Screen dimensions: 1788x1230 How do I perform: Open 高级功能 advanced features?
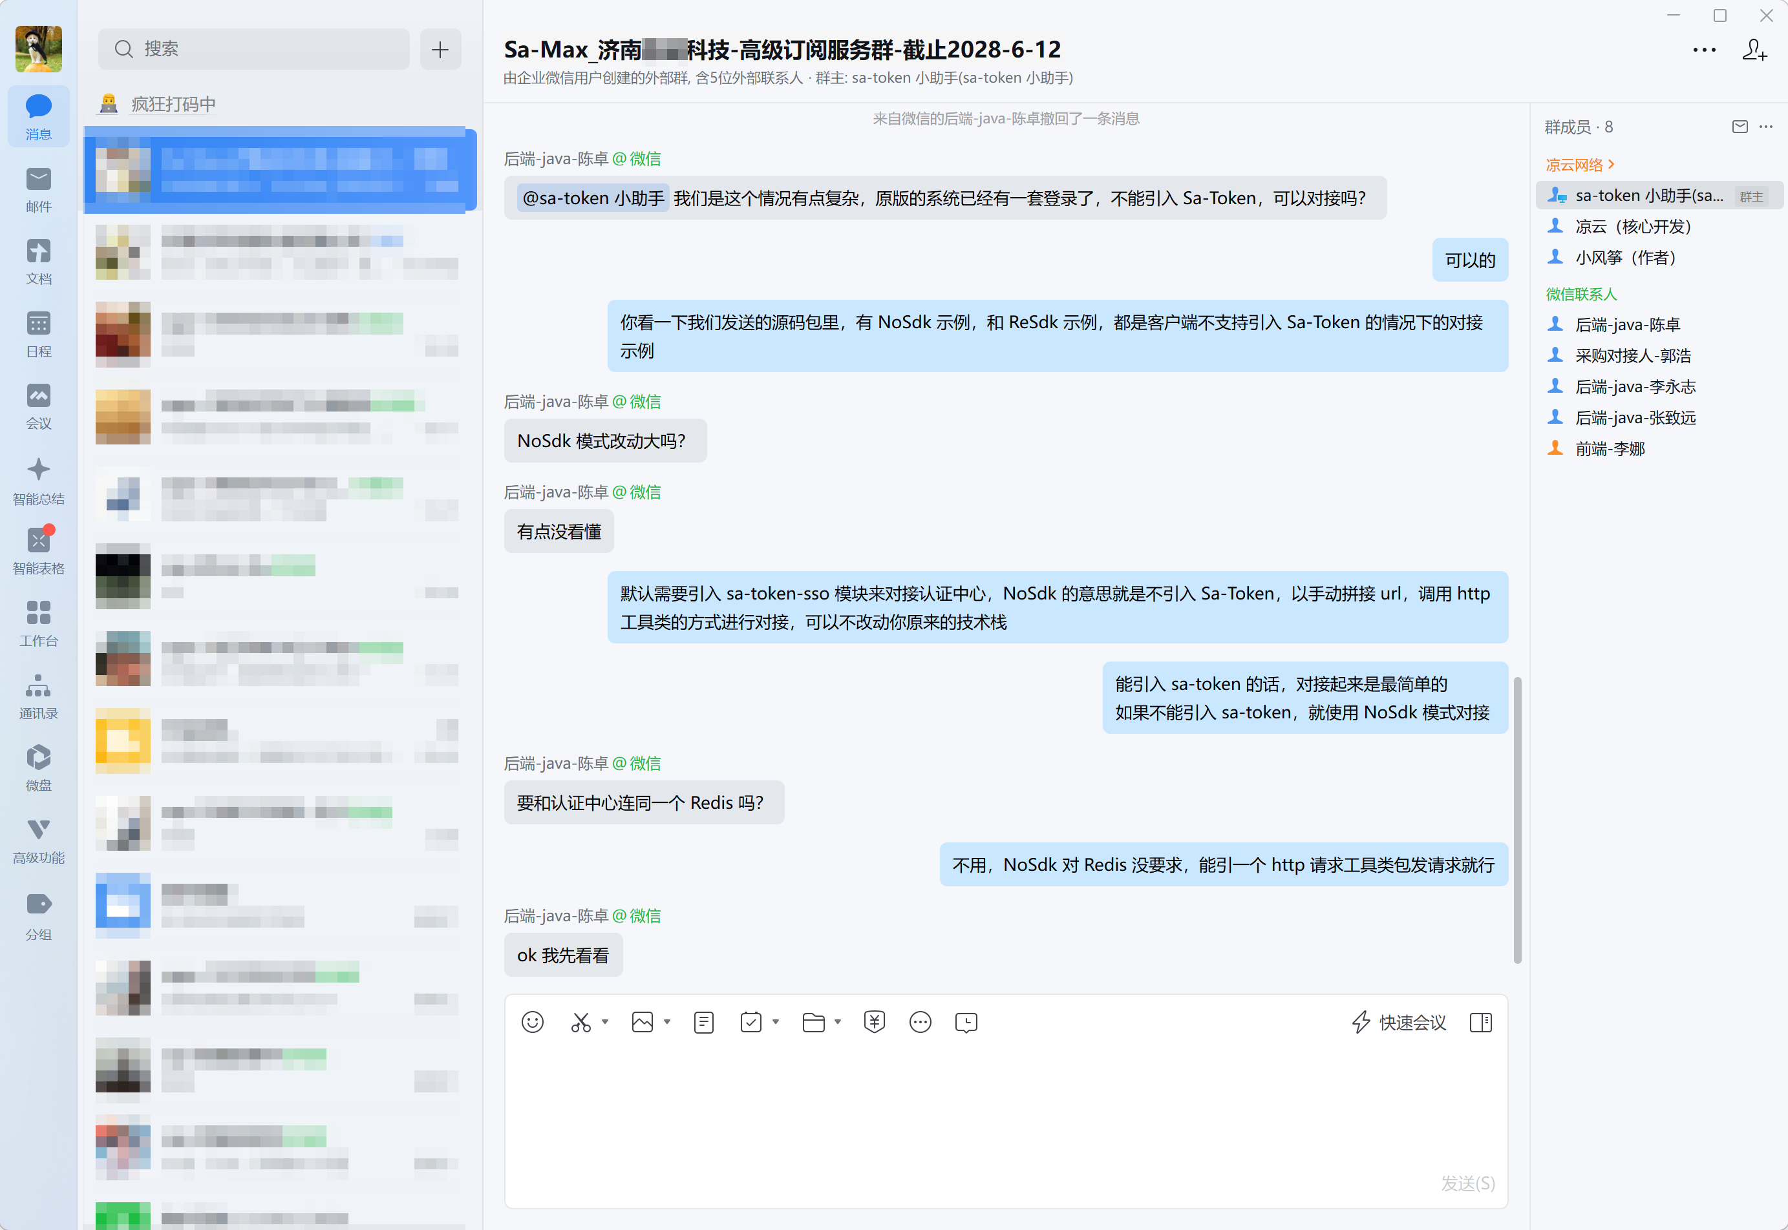point(39,841)
